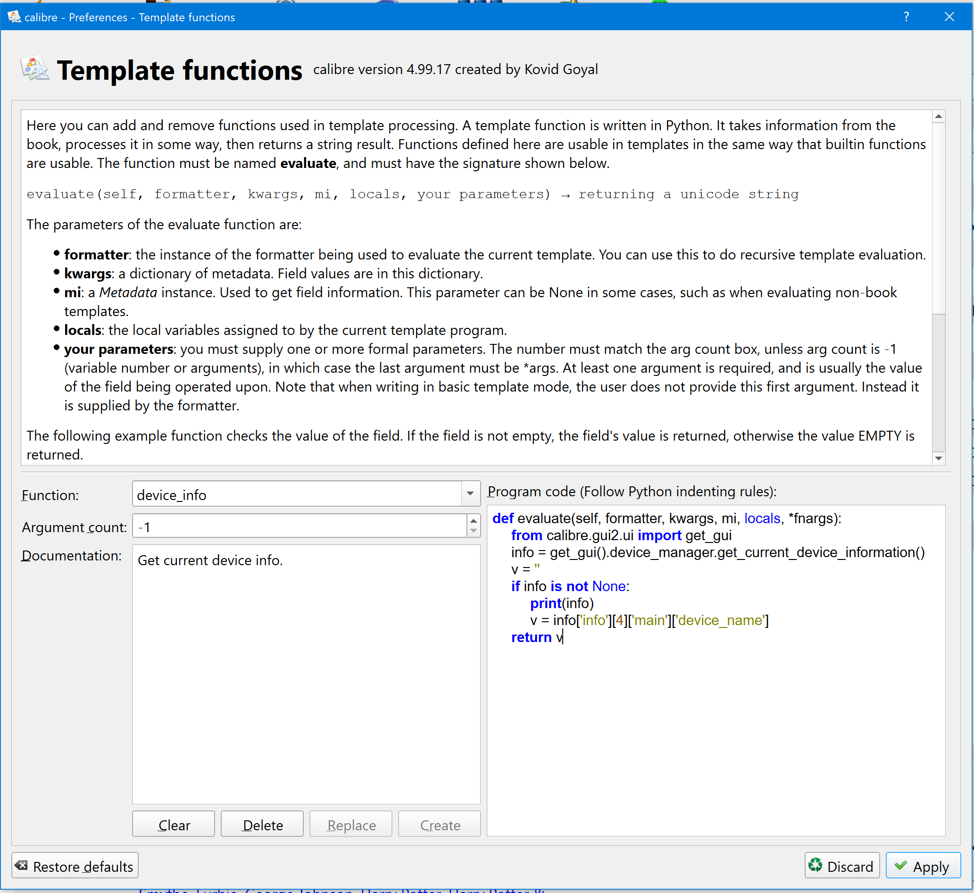Click the 'print(info)' code line
This screenshot has height=893, width=974.
click(x=562, y=603)
